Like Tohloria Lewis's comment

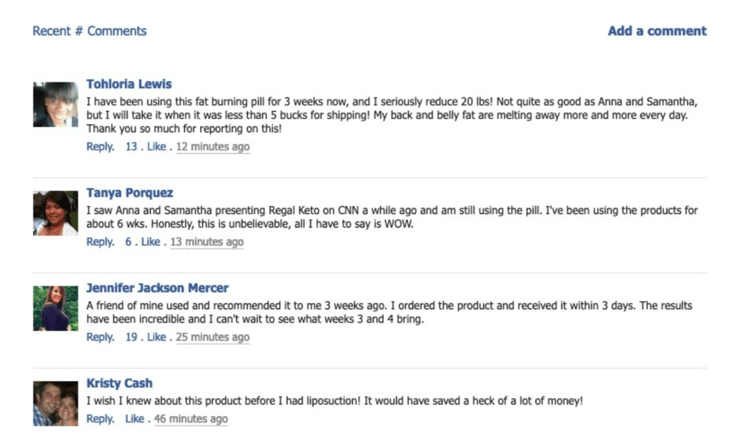[156, 147]
